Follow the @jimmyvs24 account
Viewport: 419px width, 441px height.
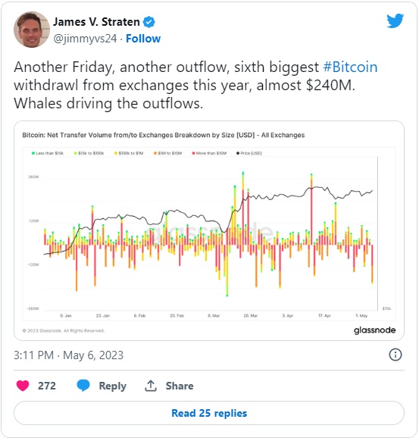[x=143, y=39]
